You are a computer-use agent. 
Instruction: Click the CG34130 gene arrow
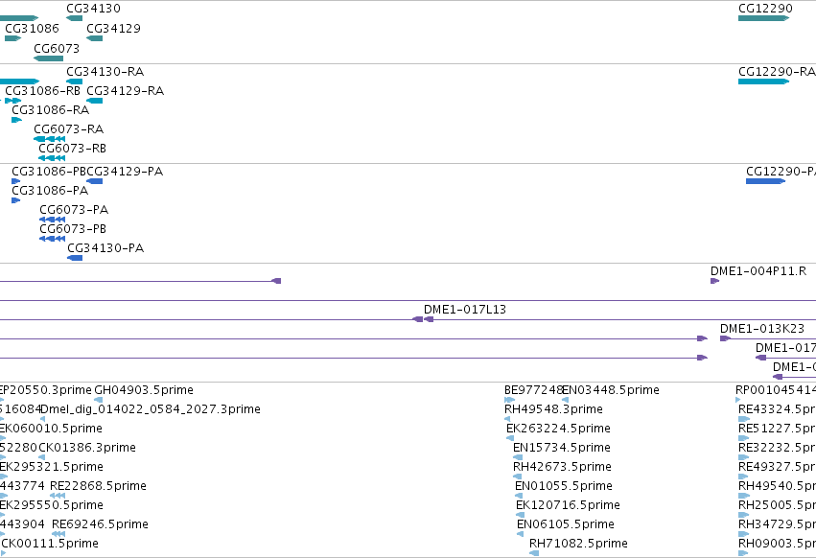coord(75,18)
